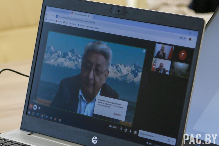Click the 100% value in meeting toolbar

point(114,127)
